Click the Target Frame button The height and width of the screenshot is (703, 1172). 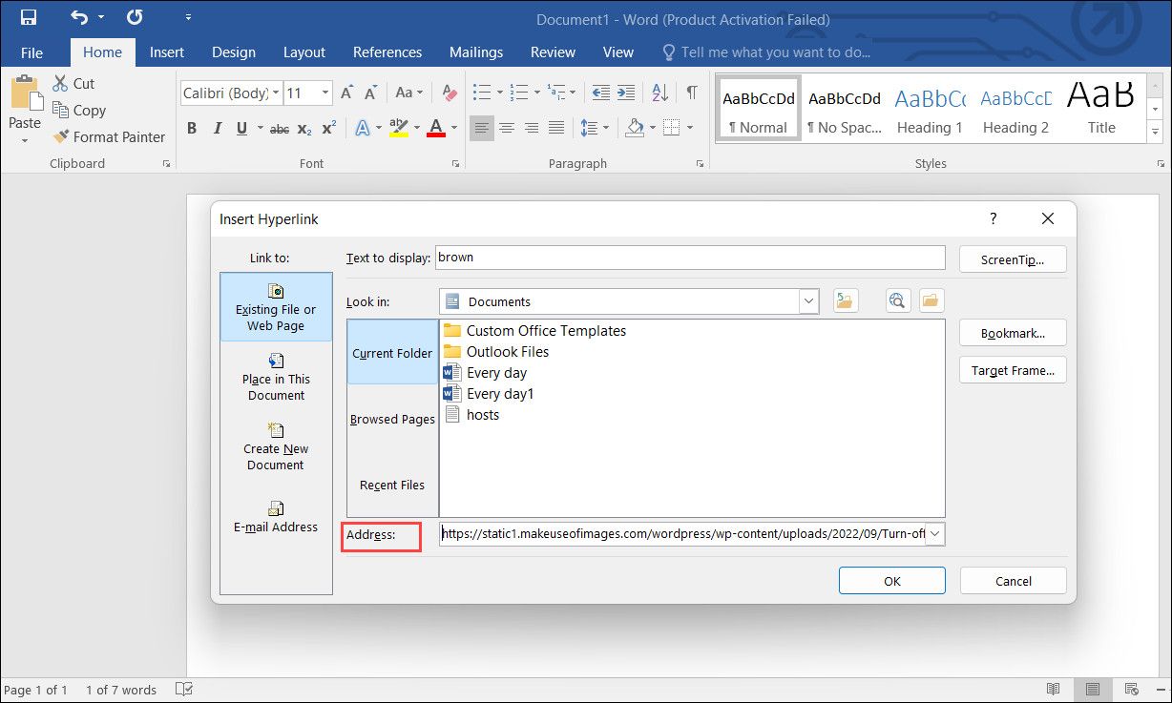point(1013,370)
